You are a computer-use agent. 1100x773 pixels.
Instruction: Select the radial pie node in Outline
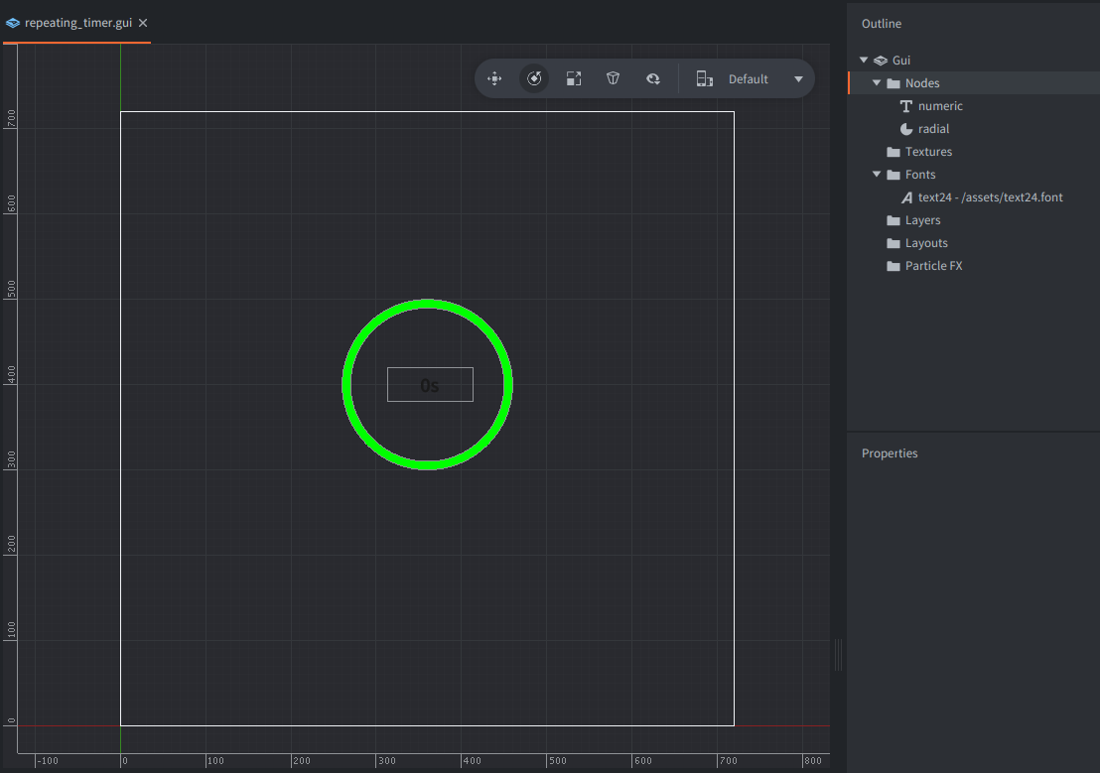tap(933, 129)
